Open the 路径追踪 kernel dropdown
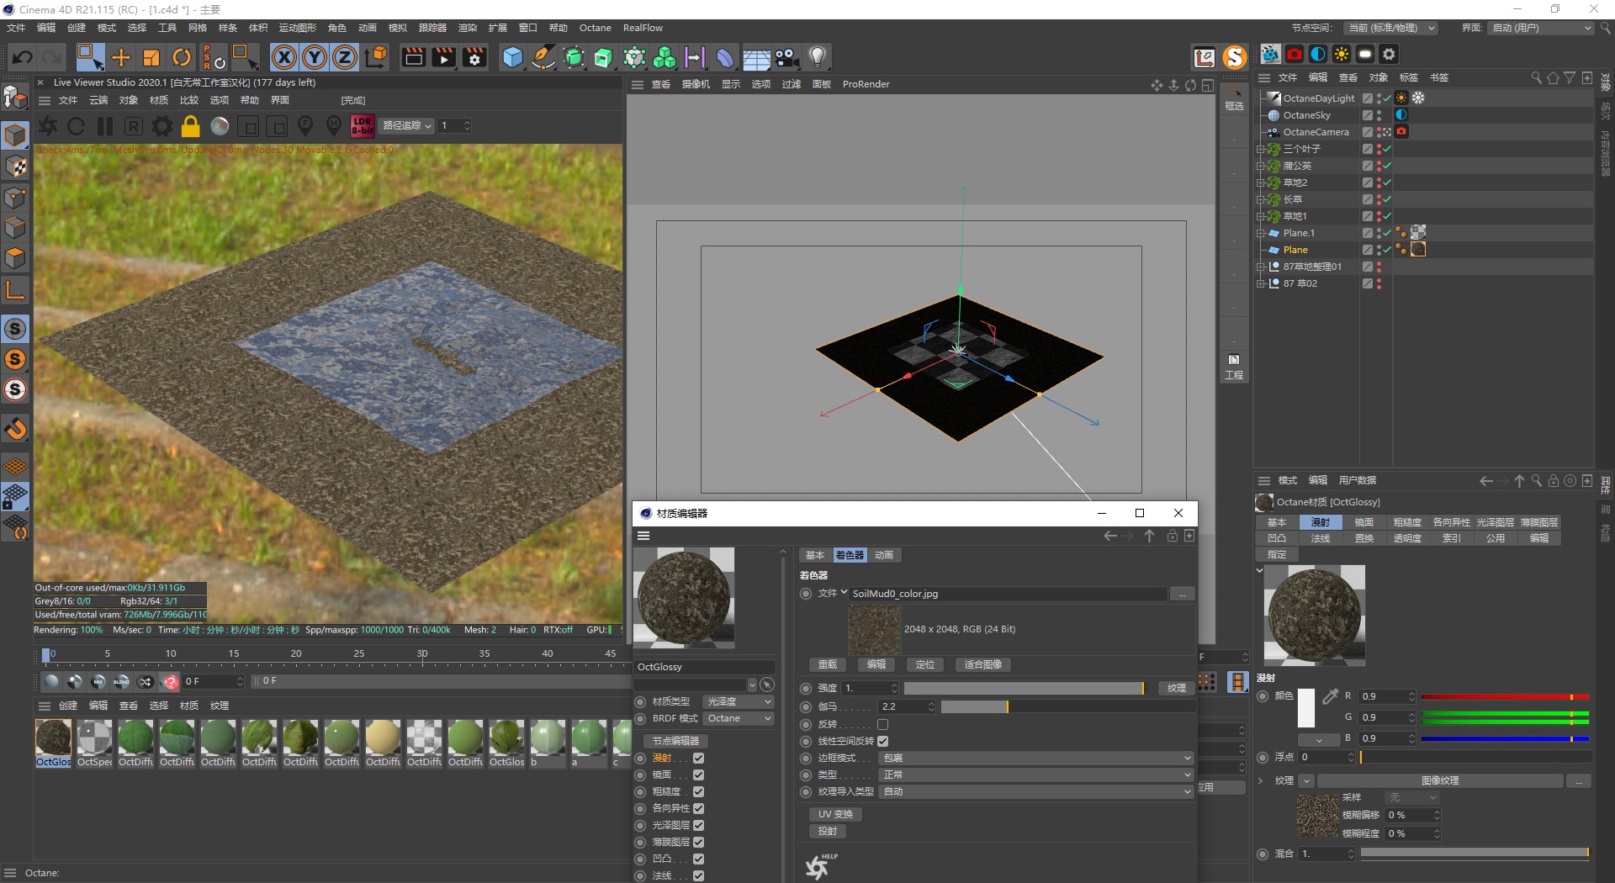This screenshot has width=1615, height=883. click(x=406, y=125)
